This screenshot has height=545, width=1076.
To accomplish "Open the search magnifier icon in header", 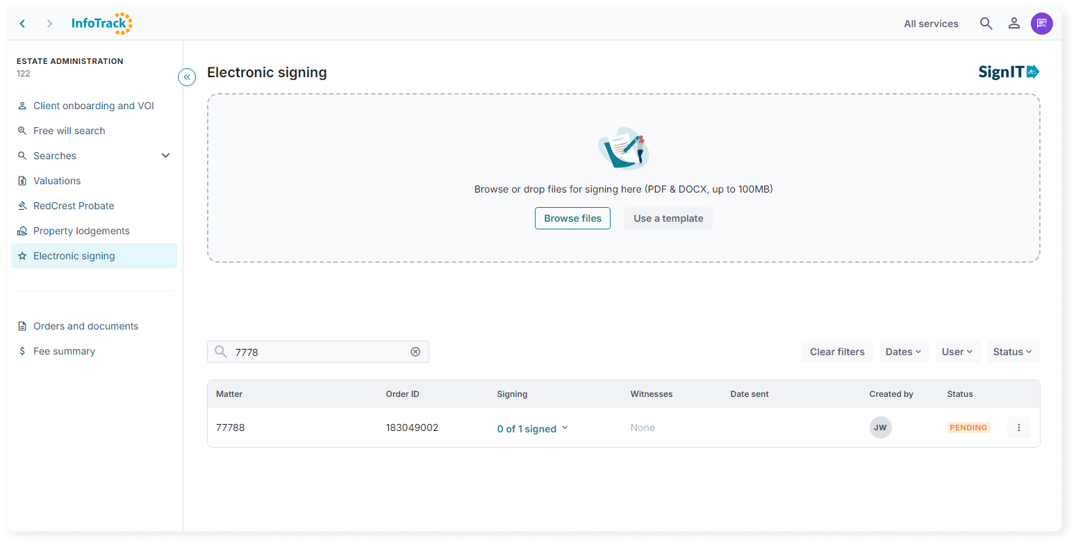I will coord(986,24).
